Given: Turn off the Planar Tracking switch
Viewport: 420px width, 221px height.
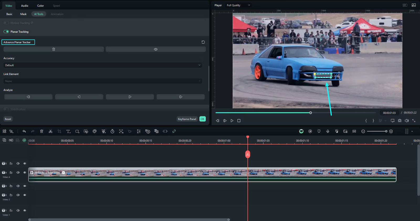Looking at the screenshot, I should point(6,31).
